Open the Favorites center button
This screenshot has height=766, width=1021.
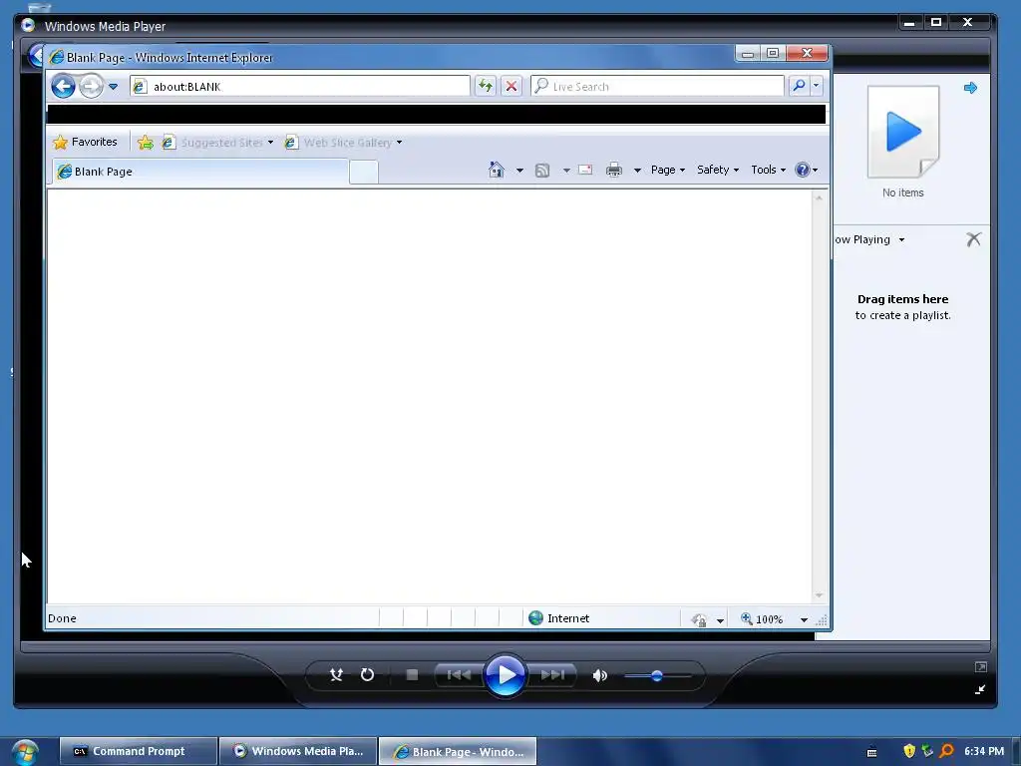coord(86,142)
